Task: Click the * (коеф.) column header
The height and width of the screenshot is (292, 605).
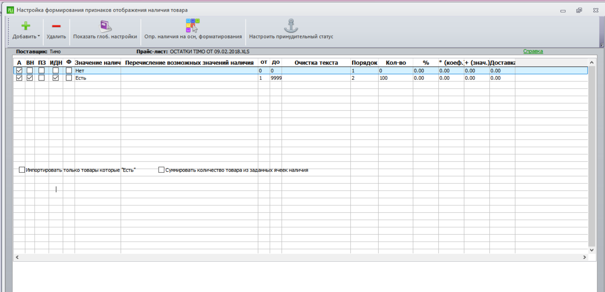Action: click(451, 63)
